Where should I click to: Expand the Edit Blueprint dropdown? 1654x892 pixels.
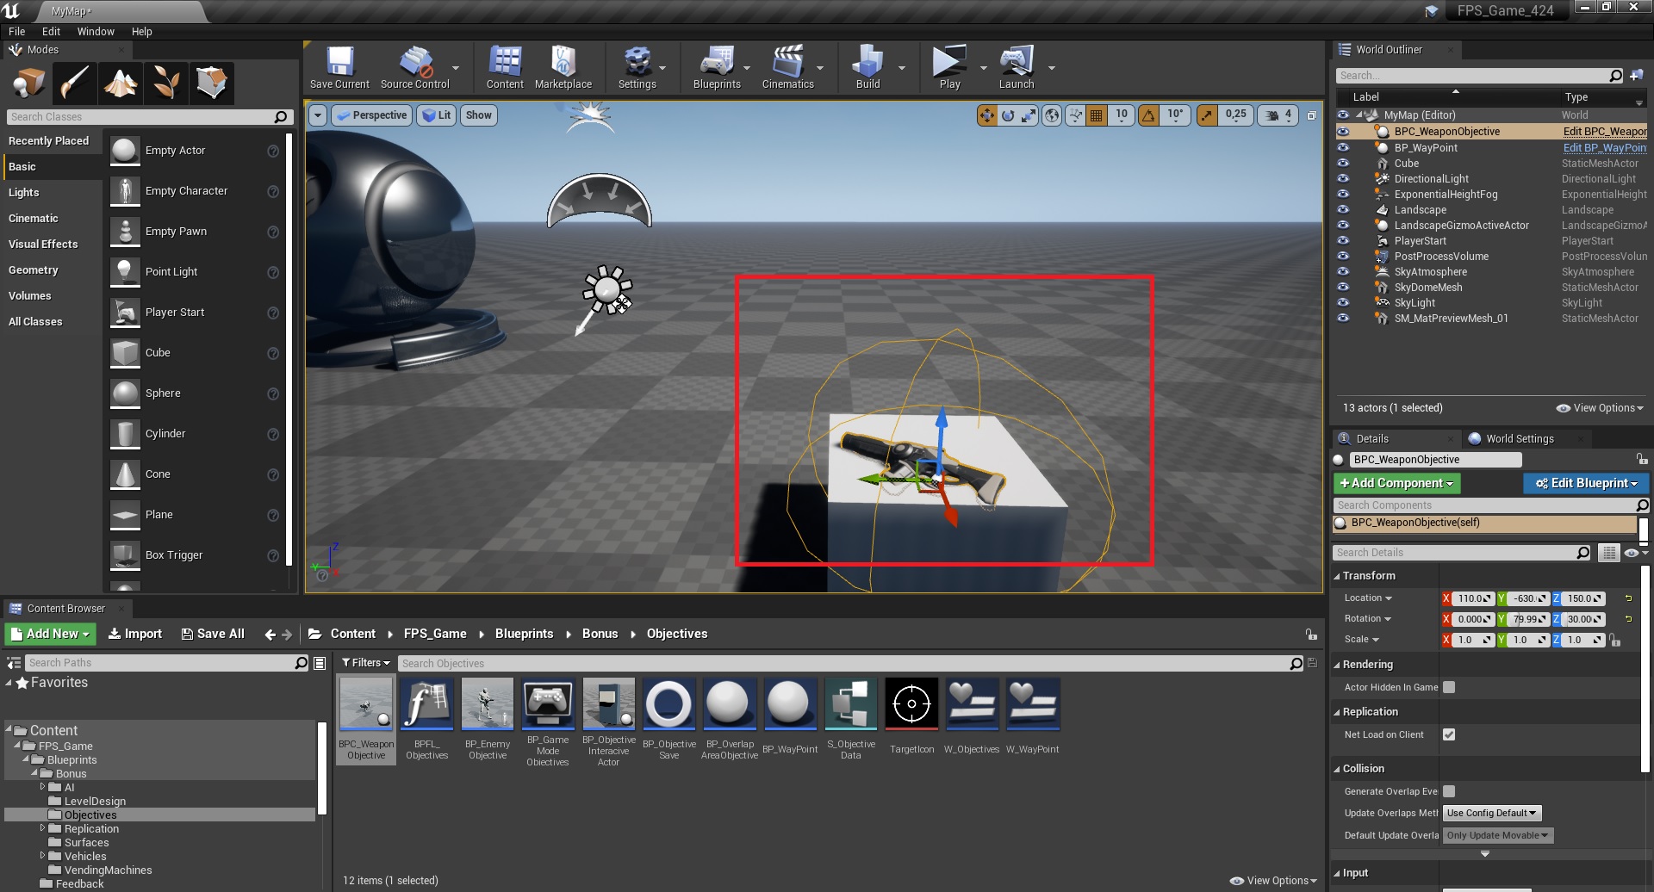click(x=1586, y=483)
